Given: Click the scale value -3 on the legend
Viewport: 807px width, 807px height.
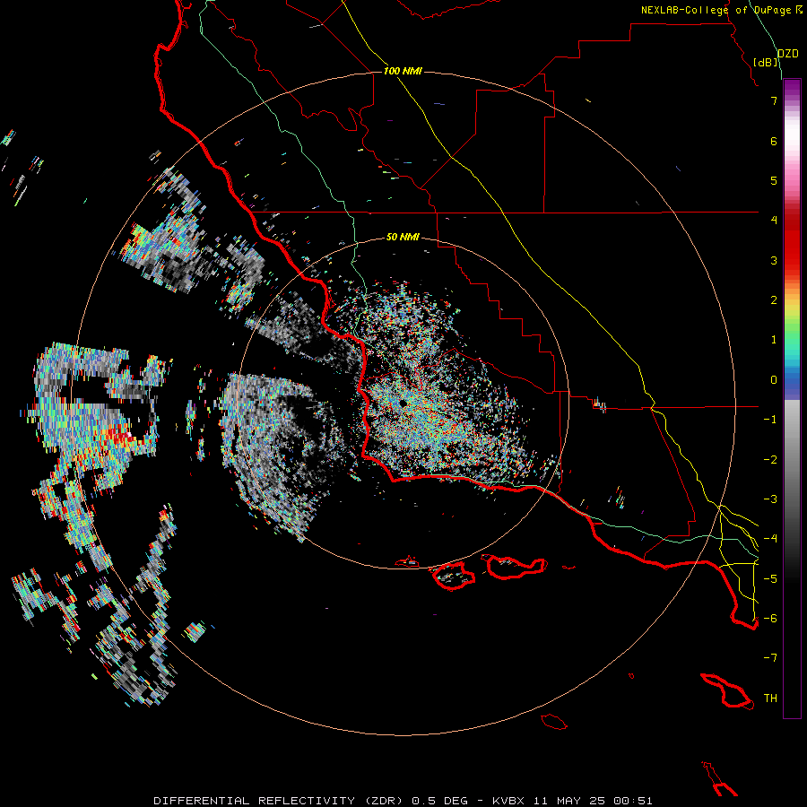Looking at the screenshot, I should click(x=770, y=499).
